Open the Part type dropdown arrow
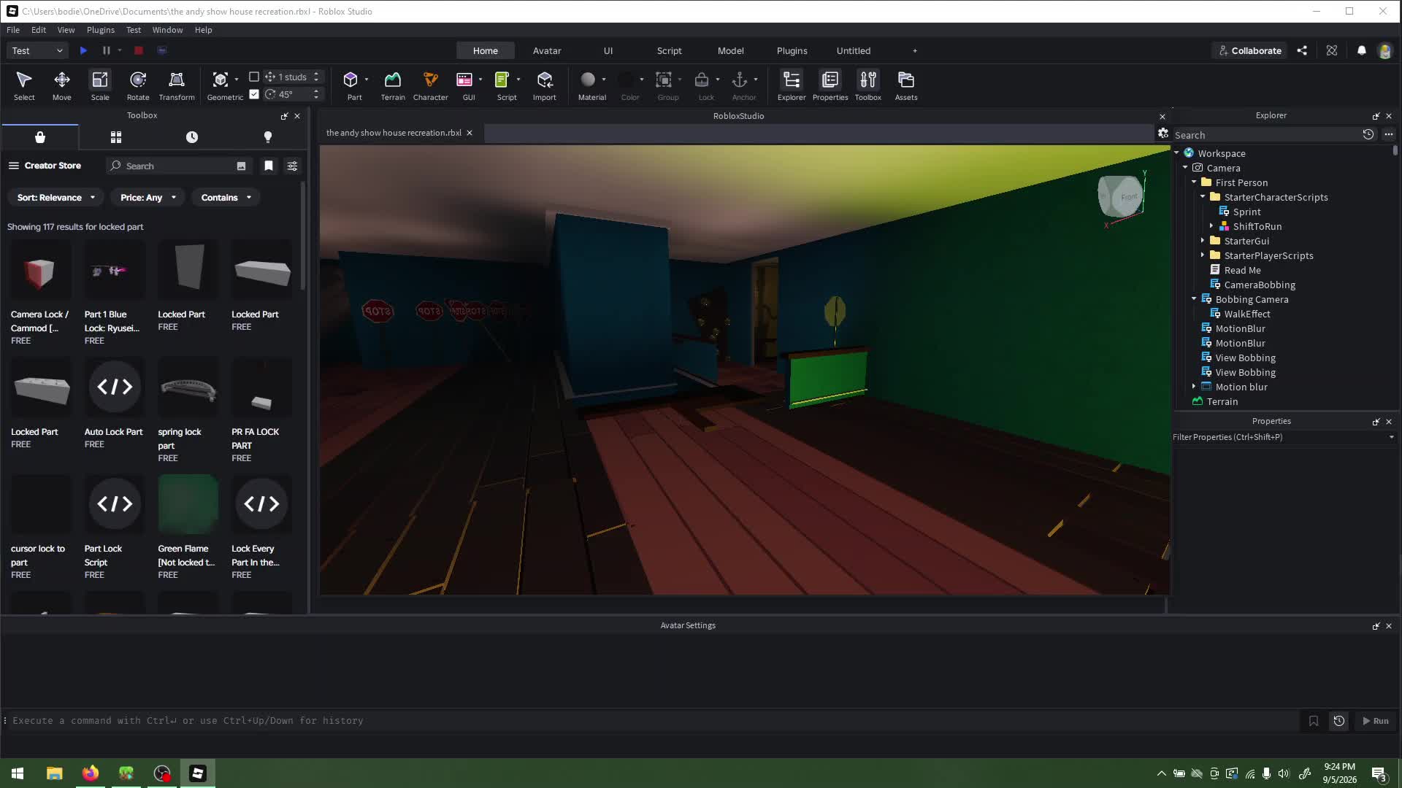1402x788 pixels. 367,80
